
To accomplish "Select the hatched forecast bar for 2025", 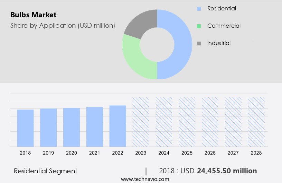I will (187, 122).
